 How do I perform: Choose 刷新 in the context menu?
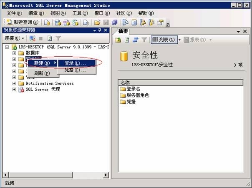[x=42, y=73]
